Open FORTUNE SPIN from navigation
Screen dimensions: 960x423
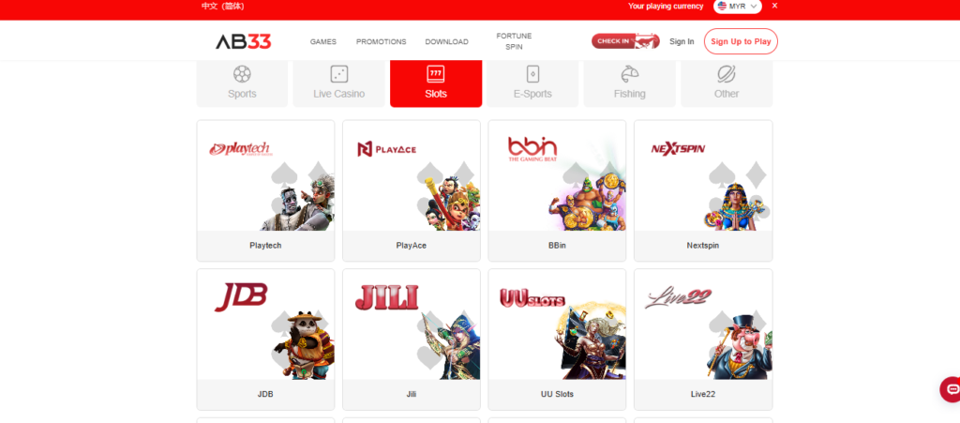point(515,41)
